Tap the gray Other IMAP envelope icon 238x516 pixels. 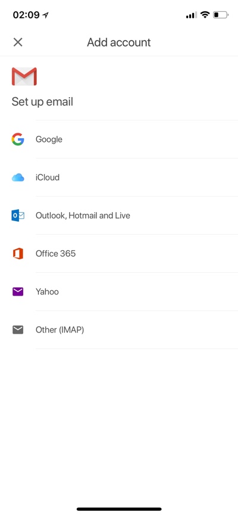pyautogui.click(x=18, y=330)
